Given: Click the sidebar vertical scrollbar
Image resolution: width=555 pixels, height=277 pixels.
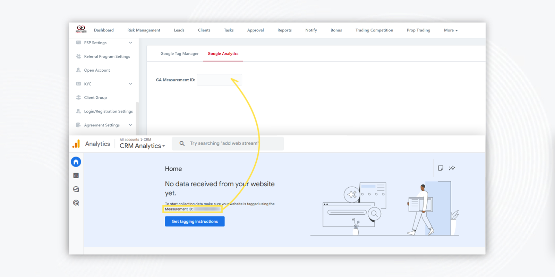Looking at the screenshot, I should (x=137, y=118).
